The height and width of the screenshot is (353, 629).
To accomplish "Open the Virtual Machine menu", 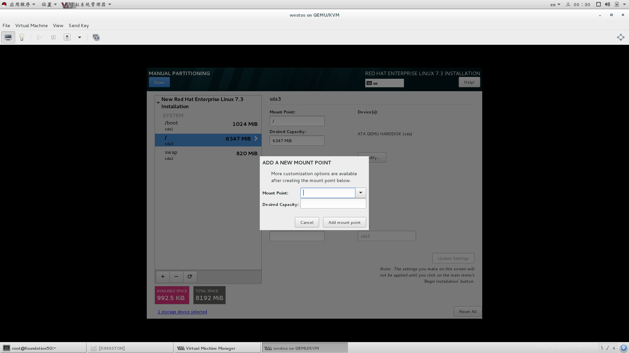I will pos(31,25).
